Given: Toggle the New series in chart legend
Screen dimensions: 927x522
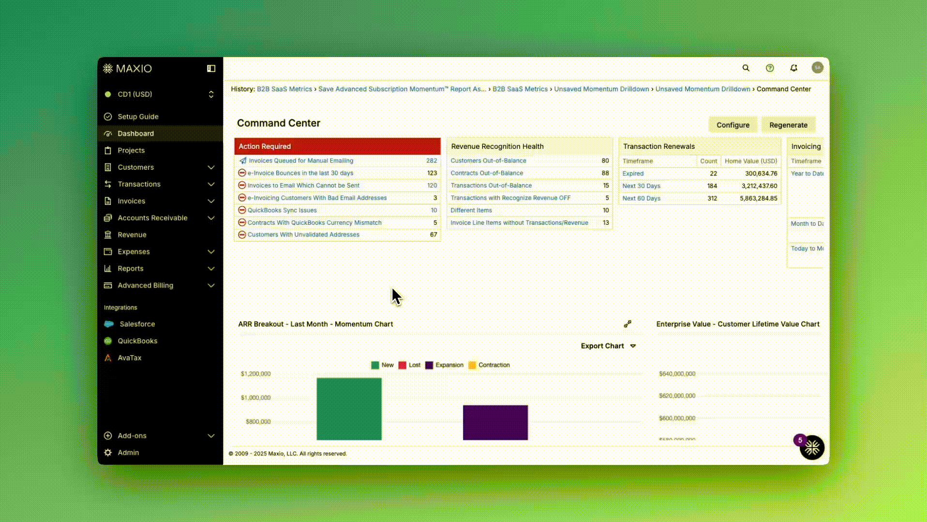Looking at the screenshot, I should (382, 365).
